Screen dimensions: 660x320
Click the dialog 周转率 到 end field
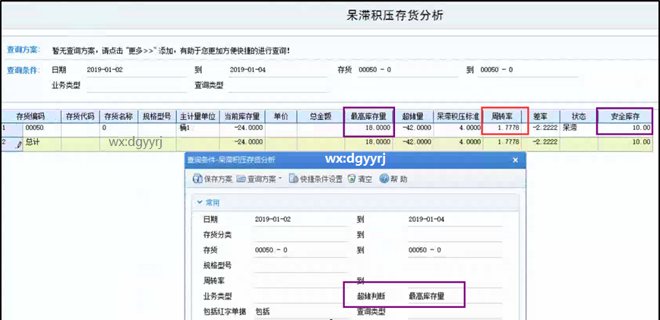(x=455, y=280)
